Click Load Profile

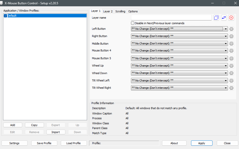tap(74, 143)
